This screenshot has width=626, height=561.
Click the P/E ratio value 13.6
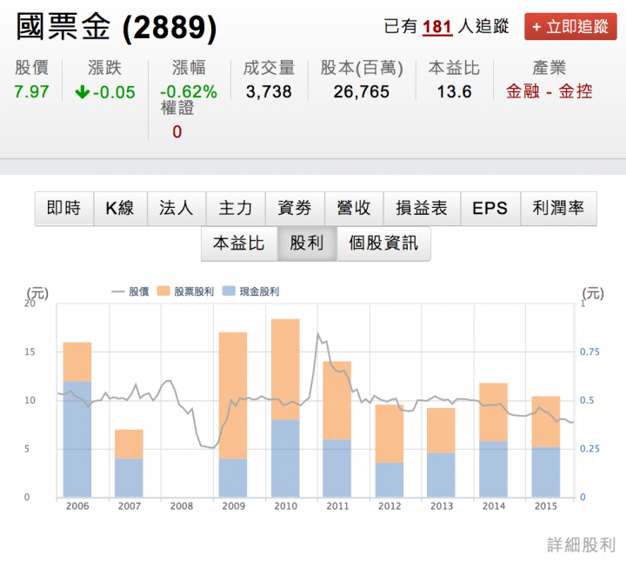(x=455, y=92)
